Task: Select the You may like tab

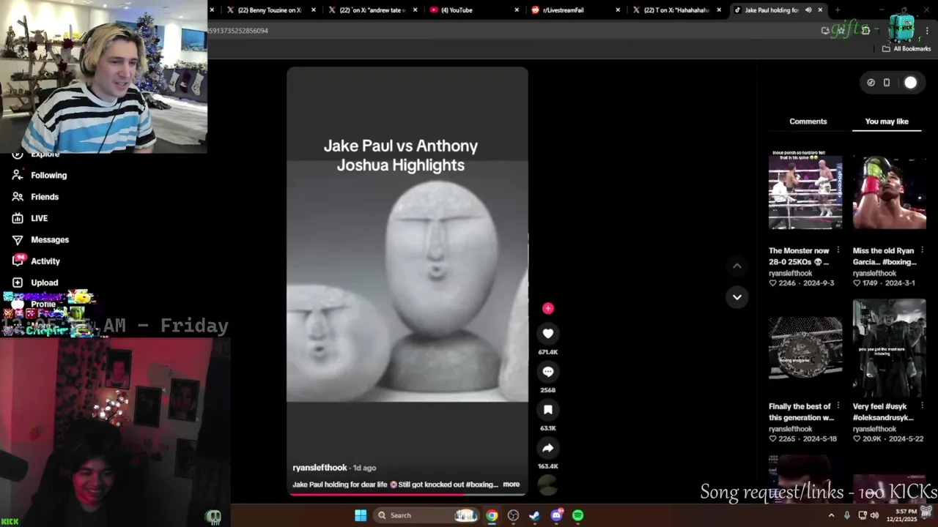Action: [887, 122]
